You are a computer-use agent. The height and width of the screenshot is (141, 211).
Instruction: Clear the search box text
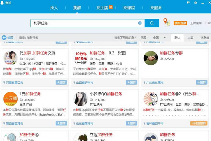pos(140,23)
